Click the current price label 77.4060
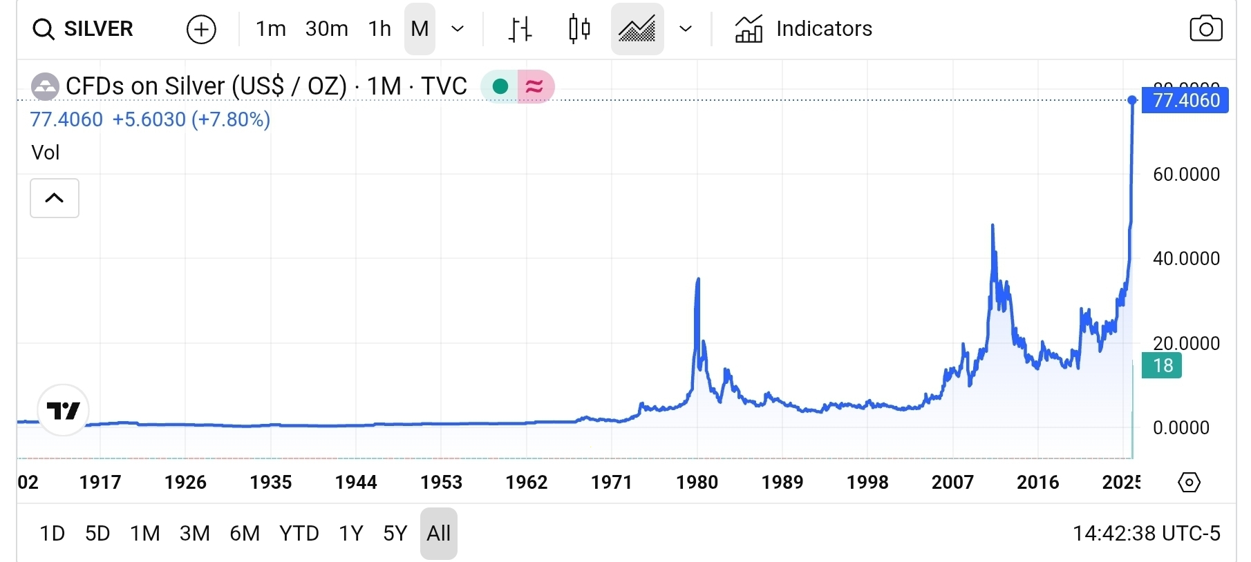The width and height of the screenshot is (1251, 562). click(1185, 101)
